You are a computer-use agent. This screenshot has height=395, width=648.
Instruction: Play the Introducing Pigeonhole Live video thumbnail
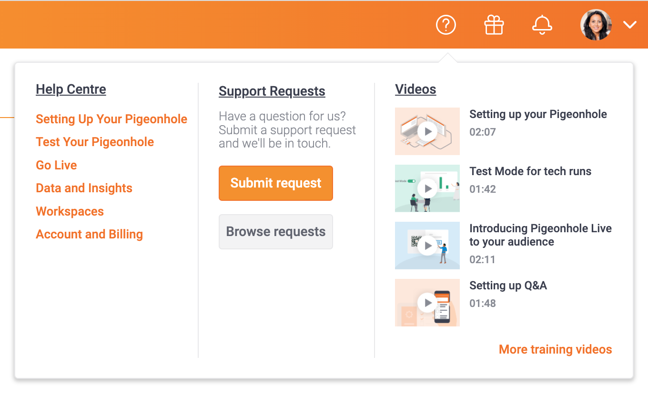427,246
